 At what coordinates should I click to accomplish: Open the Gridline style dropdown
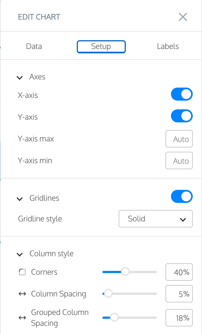(156, 219)
